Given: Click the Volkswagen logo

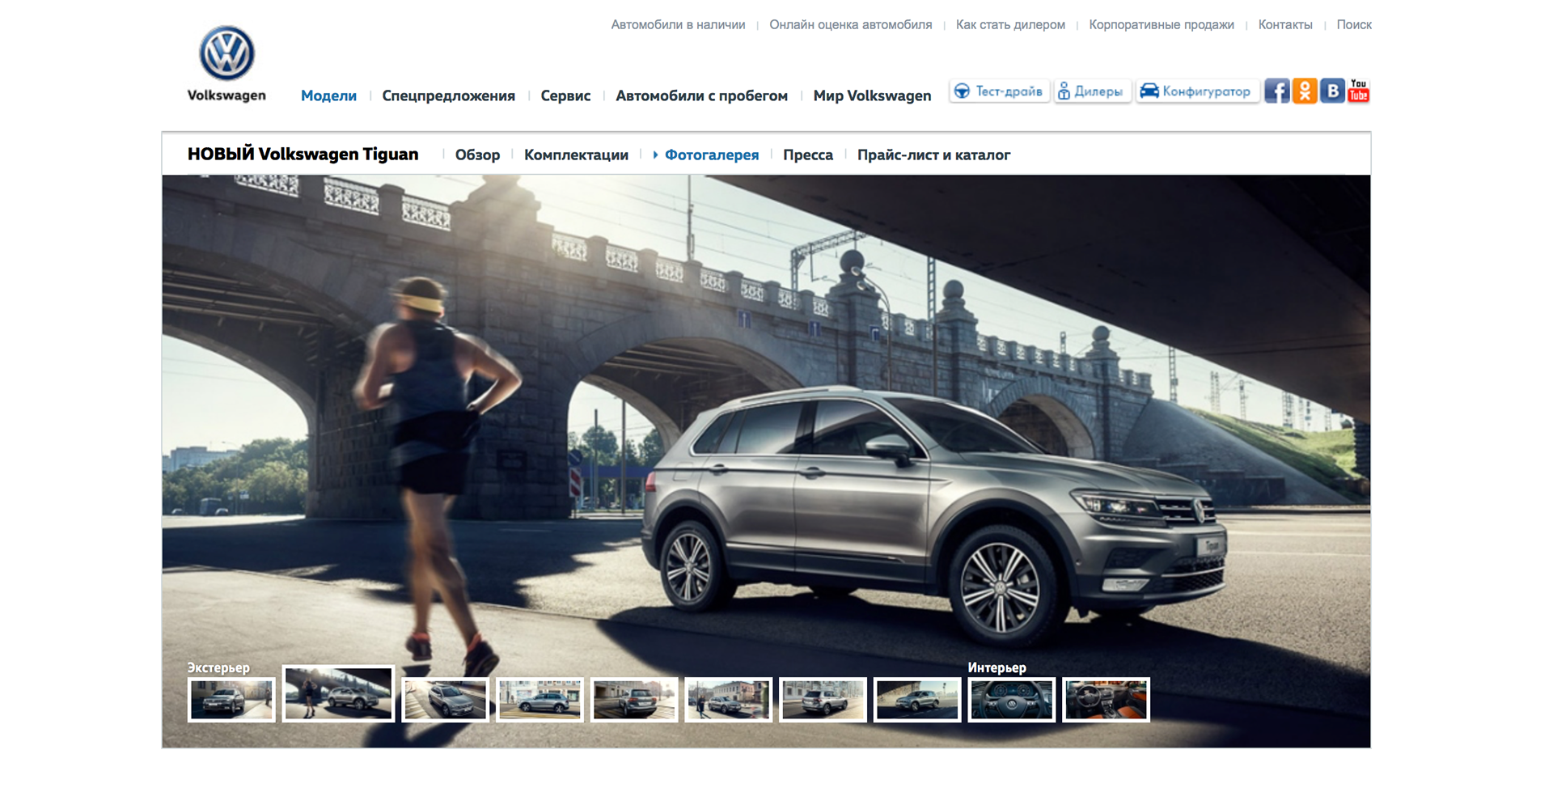Looking at the screenshot, I should point(226,64).
